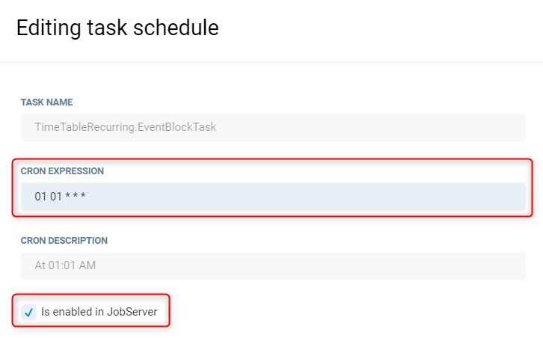Toggle the Is enabled in JobServer checkbox

point(28,312)
